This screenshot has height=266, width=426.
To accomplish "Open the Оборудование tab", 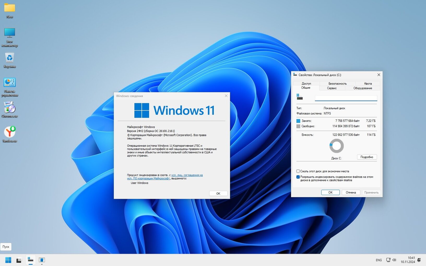I will click(363, 88).
